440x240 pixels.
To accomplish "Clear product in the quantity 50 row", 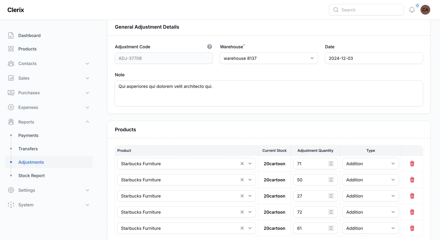I will pyautogui.click(x=242, y=180).
